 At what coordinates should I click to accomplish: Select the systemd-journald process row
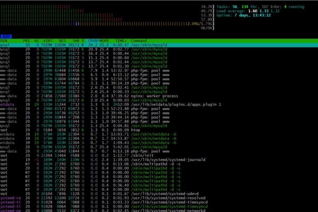pyautogui.click(x=159, y=160)
